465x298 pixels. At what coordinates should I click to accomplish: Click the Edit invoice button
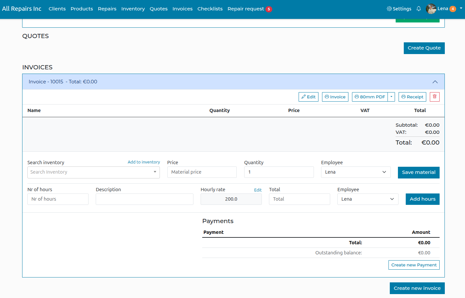click(x=308, y=97)
